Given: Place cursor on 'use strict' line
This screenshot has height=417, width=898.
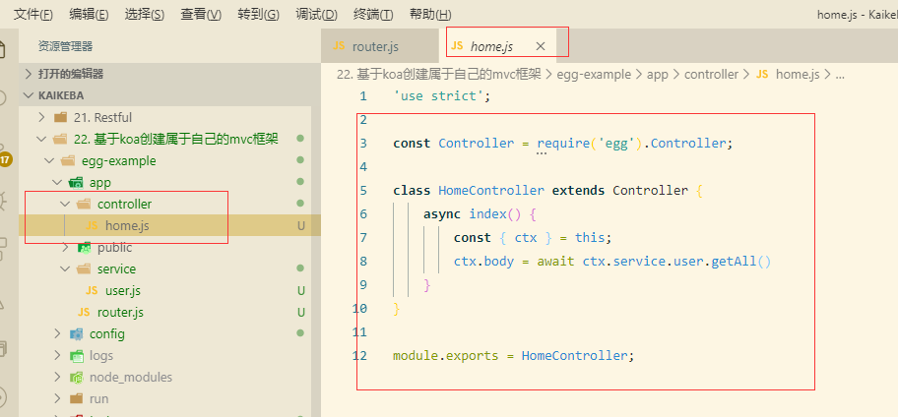Looking at the screenshot, I should click(441, 95).
